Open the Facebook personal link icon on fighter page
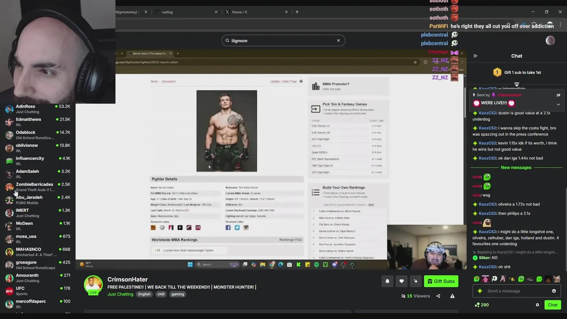This screenshot has height=319, width=567. point(228,228)
